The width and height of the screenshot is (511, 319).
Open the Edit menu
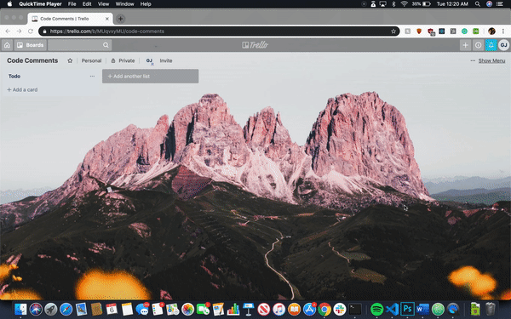click(x=87, y=4)
